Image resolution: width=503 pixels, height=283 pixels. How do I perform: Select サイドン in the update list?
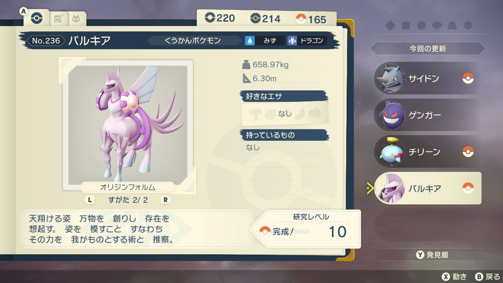pyautogui.click(x=428, y=78)
